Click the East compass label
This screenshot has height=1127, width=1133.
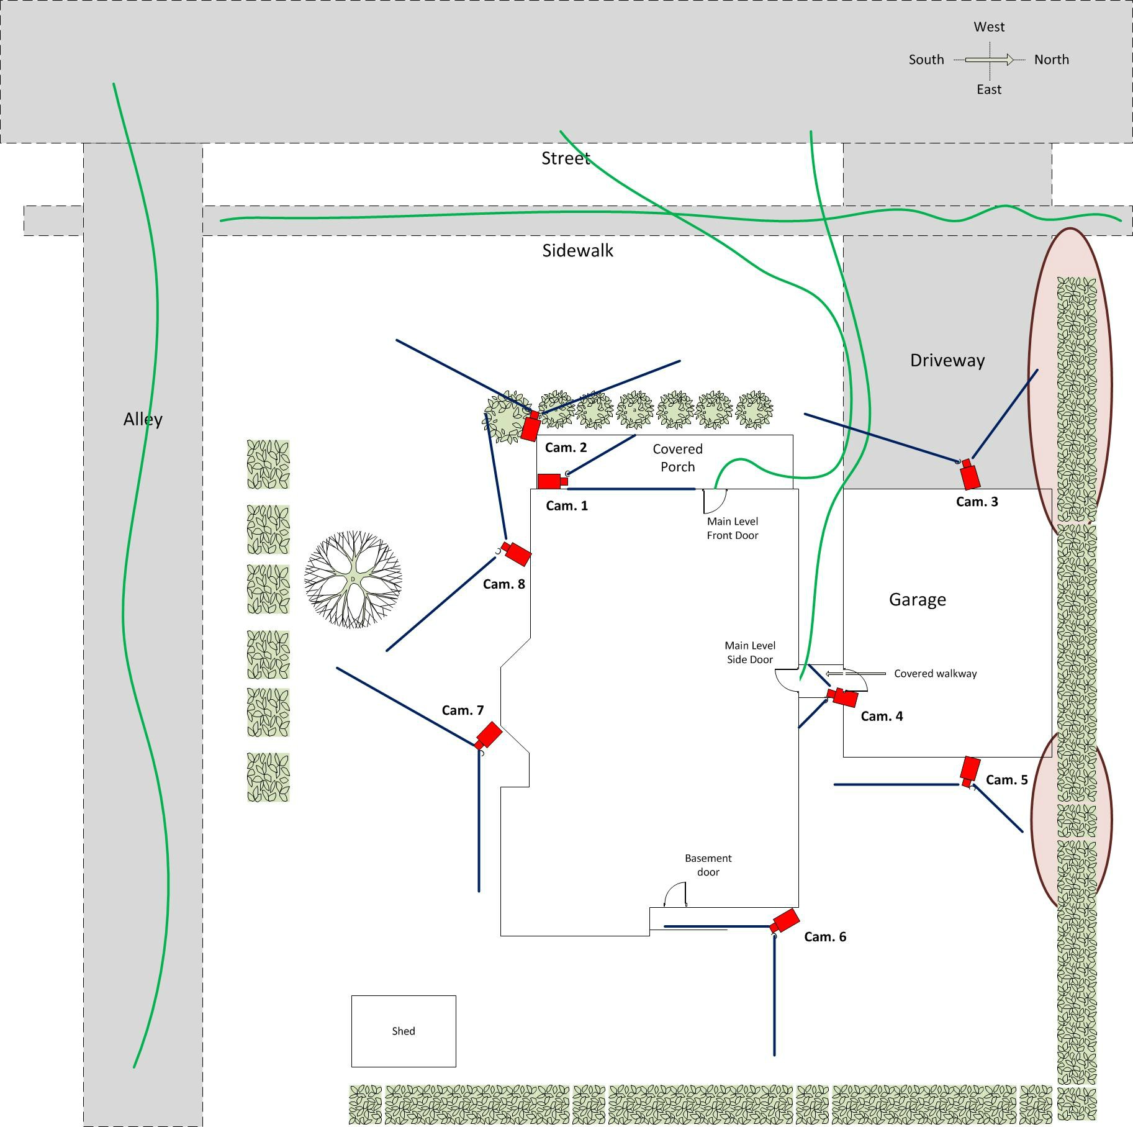[x=989, y=89]
